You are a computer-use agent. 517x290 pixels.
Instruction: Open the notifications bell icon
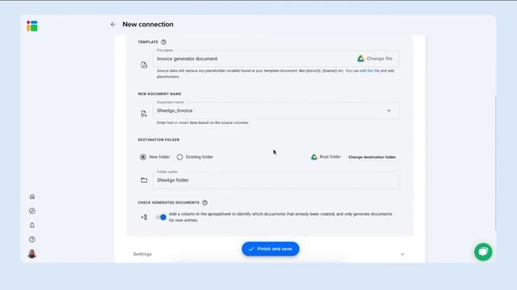[x=32, y=226]
